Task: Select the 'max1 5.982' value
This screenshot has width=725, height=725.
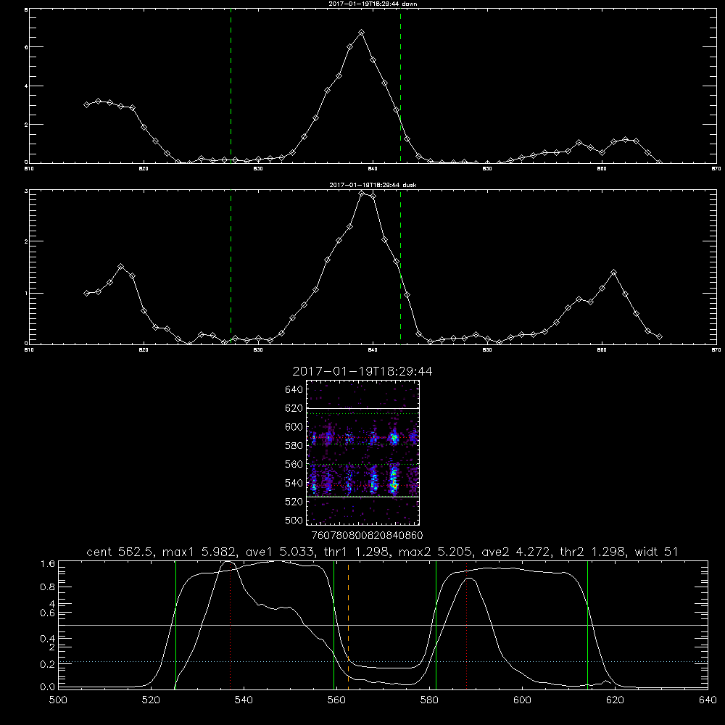Action: [x=200, y=552]
